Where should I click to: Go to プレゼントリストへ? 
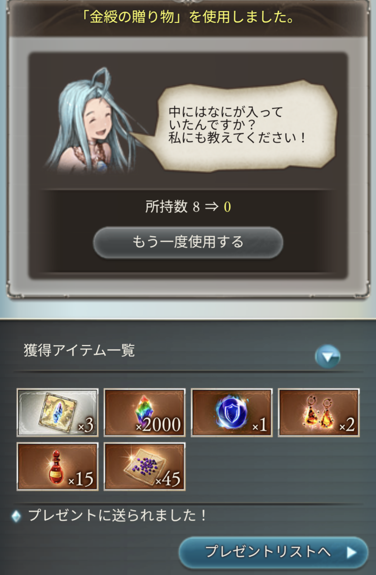point(274,552)
